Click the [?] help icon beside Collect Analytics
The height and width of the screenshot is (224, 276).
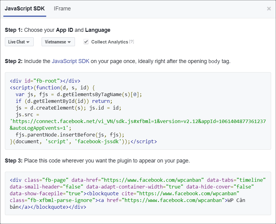point(132,42)
